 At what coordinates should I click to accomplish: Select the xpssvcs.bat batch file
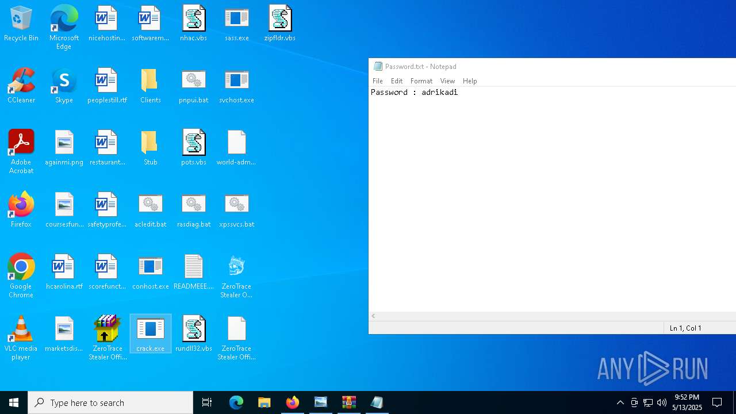coord(236,210)
